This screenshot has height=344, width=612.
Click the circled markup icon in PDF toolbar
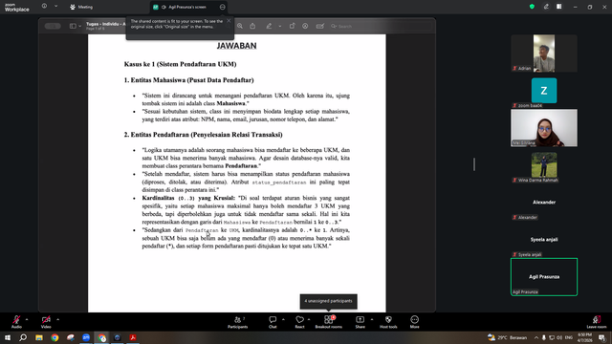click(305, 26)
